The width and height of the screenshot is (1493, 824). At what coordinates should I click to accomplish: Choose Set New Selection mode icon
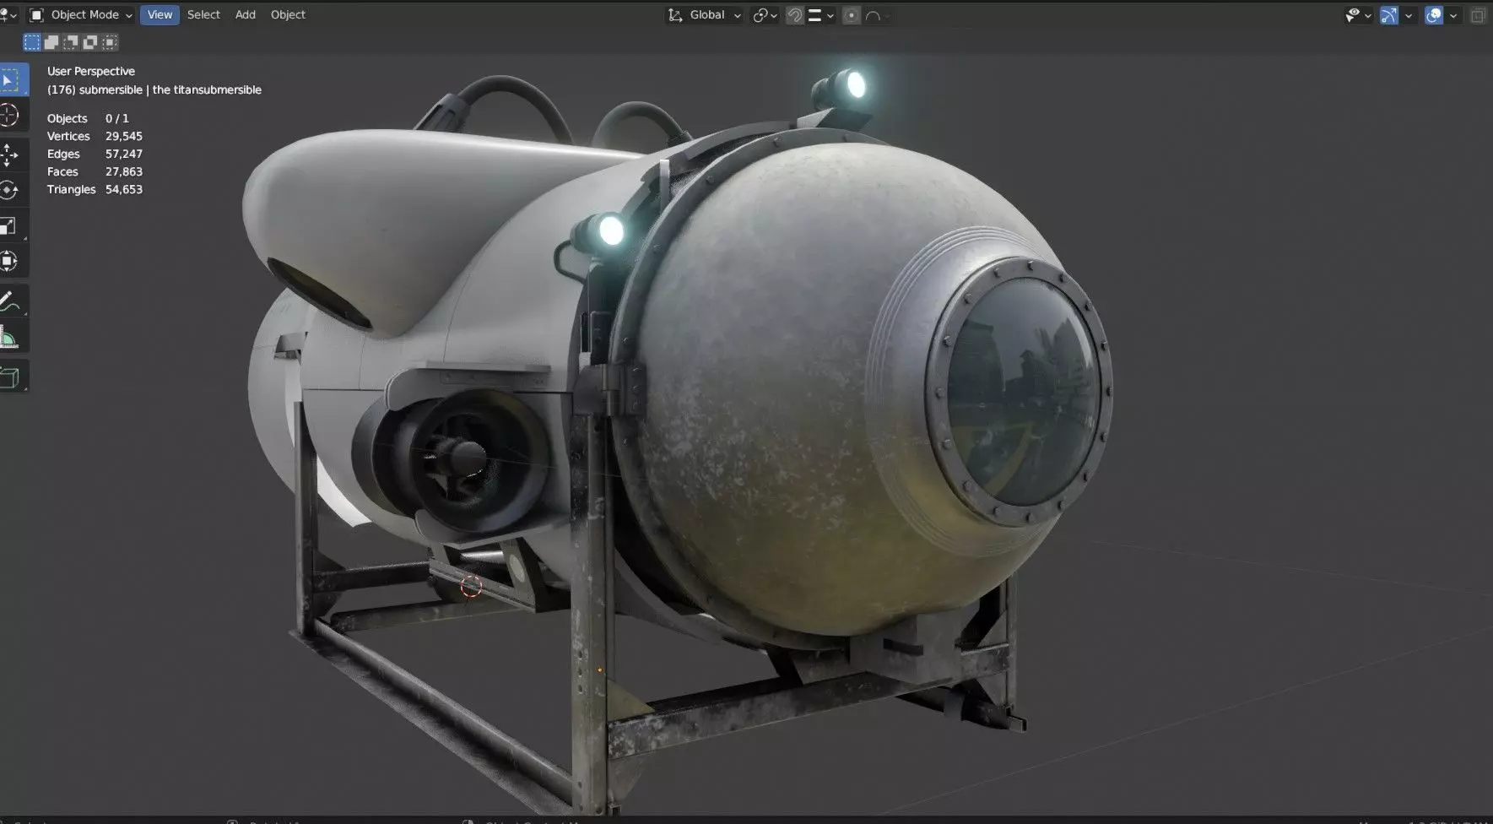tap(32, 42)
